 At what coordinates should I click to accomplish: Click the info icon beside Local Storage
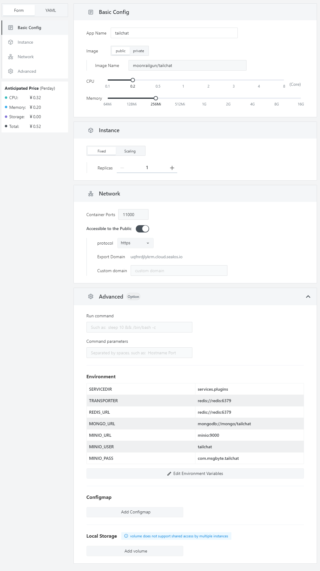pos(126,536)
